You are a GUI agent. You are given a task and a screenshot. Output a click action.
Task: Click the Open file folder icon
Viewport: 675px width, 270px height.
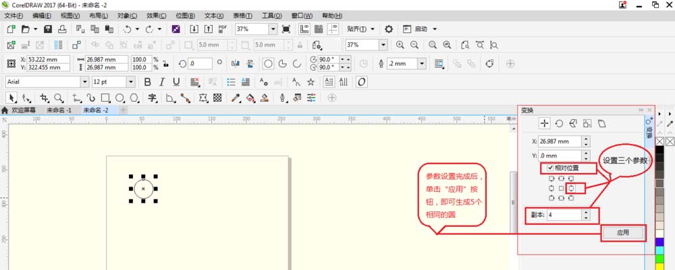coord(26,29)
